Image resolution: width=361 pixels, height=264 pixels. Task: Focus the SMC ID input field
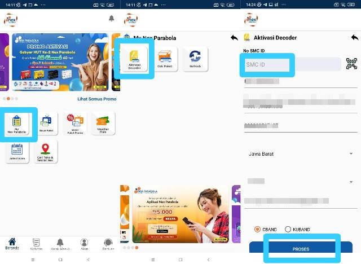pyautogui.click(x=292, y=64)
